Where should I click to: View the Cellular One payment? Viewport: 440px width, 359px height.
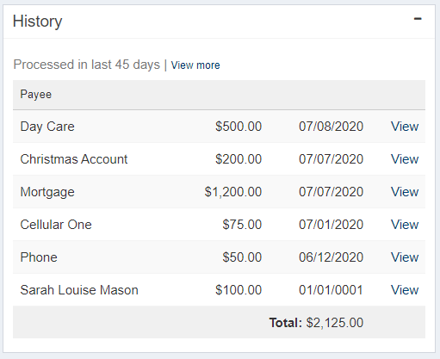[x=405, y=225]
